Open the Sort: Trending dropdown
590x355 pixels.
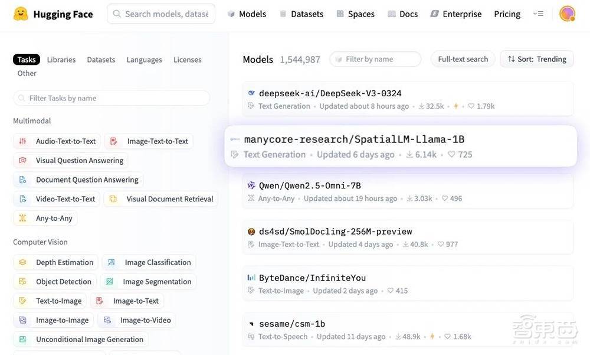point(536,59)
